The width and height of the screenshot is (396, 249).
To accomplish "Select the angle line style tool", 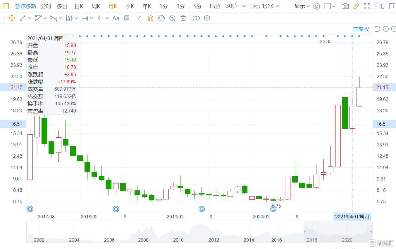I will (x=140, y=18).
